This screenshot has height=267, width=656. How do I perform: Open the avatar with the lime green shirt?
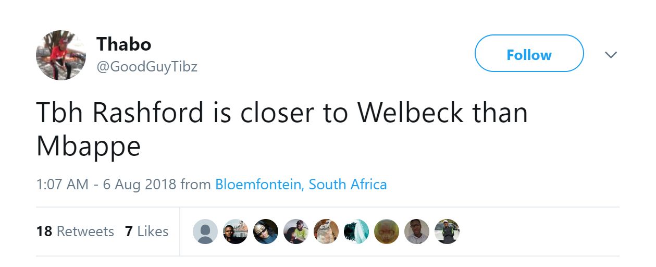coord(296,232)
